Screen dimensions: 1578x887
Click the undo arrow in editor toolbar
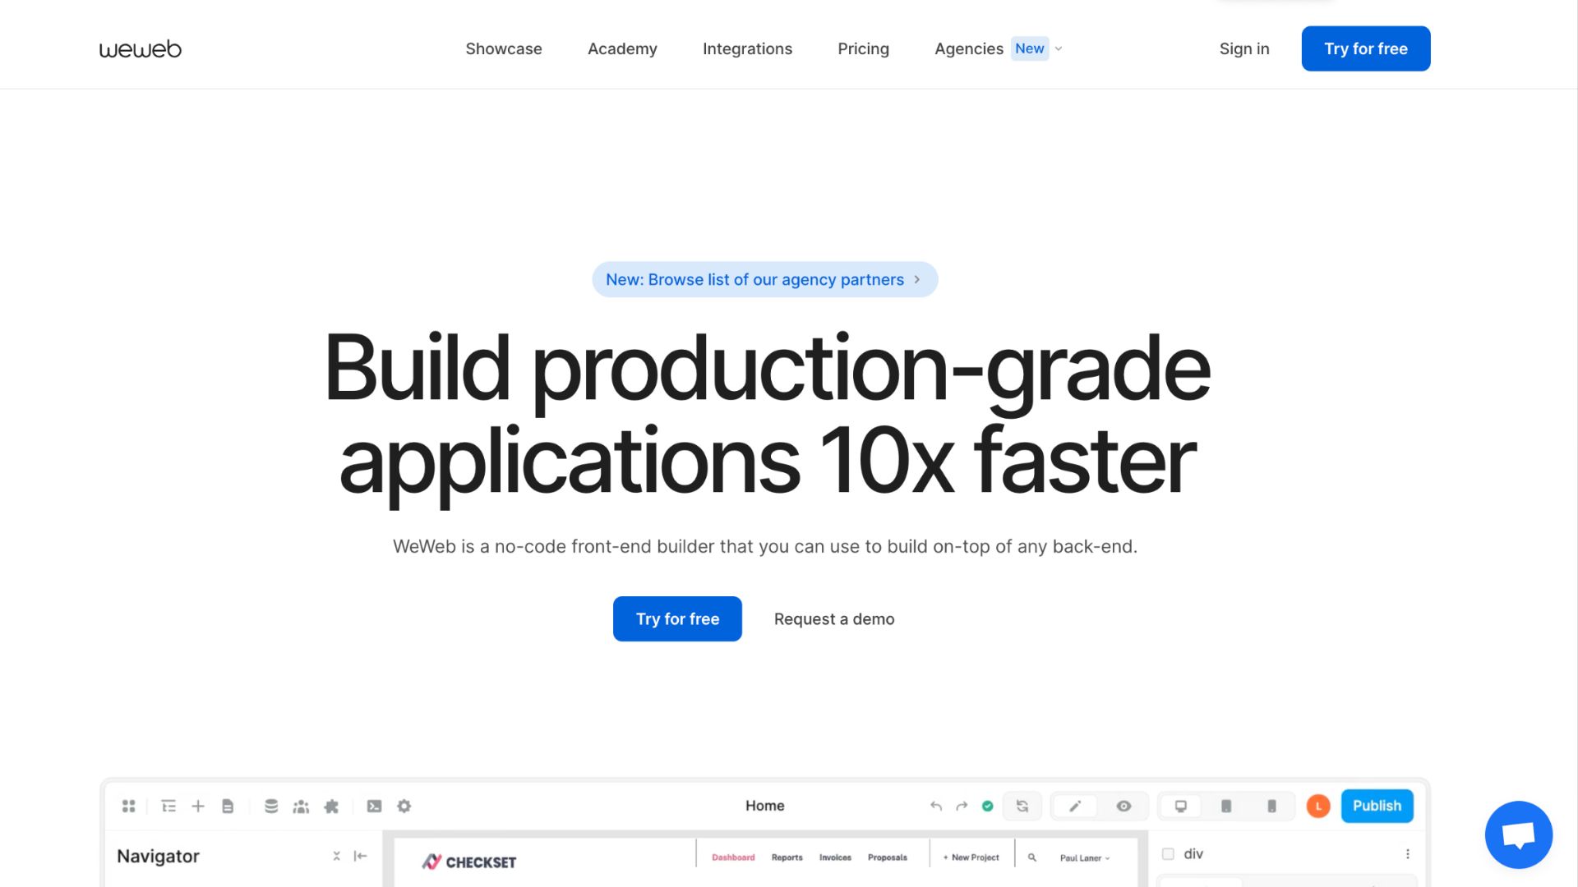coord(935,807)
